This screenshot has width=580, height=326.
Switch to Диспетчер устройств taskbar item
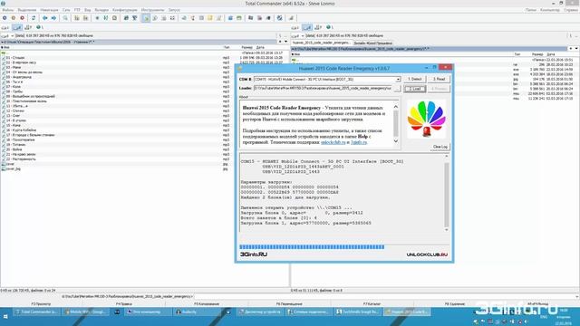pos(260,312)
